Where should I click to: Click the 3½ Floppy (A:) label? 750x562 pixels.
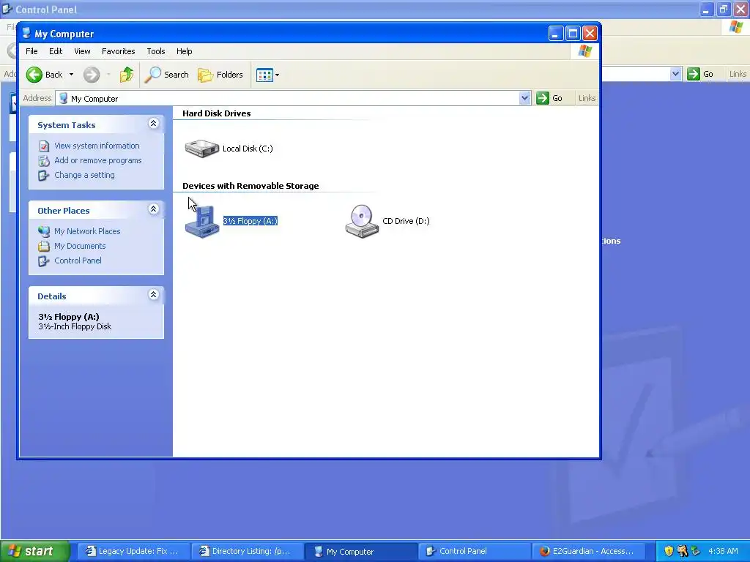pyautogui.click(x=250, y=221)
